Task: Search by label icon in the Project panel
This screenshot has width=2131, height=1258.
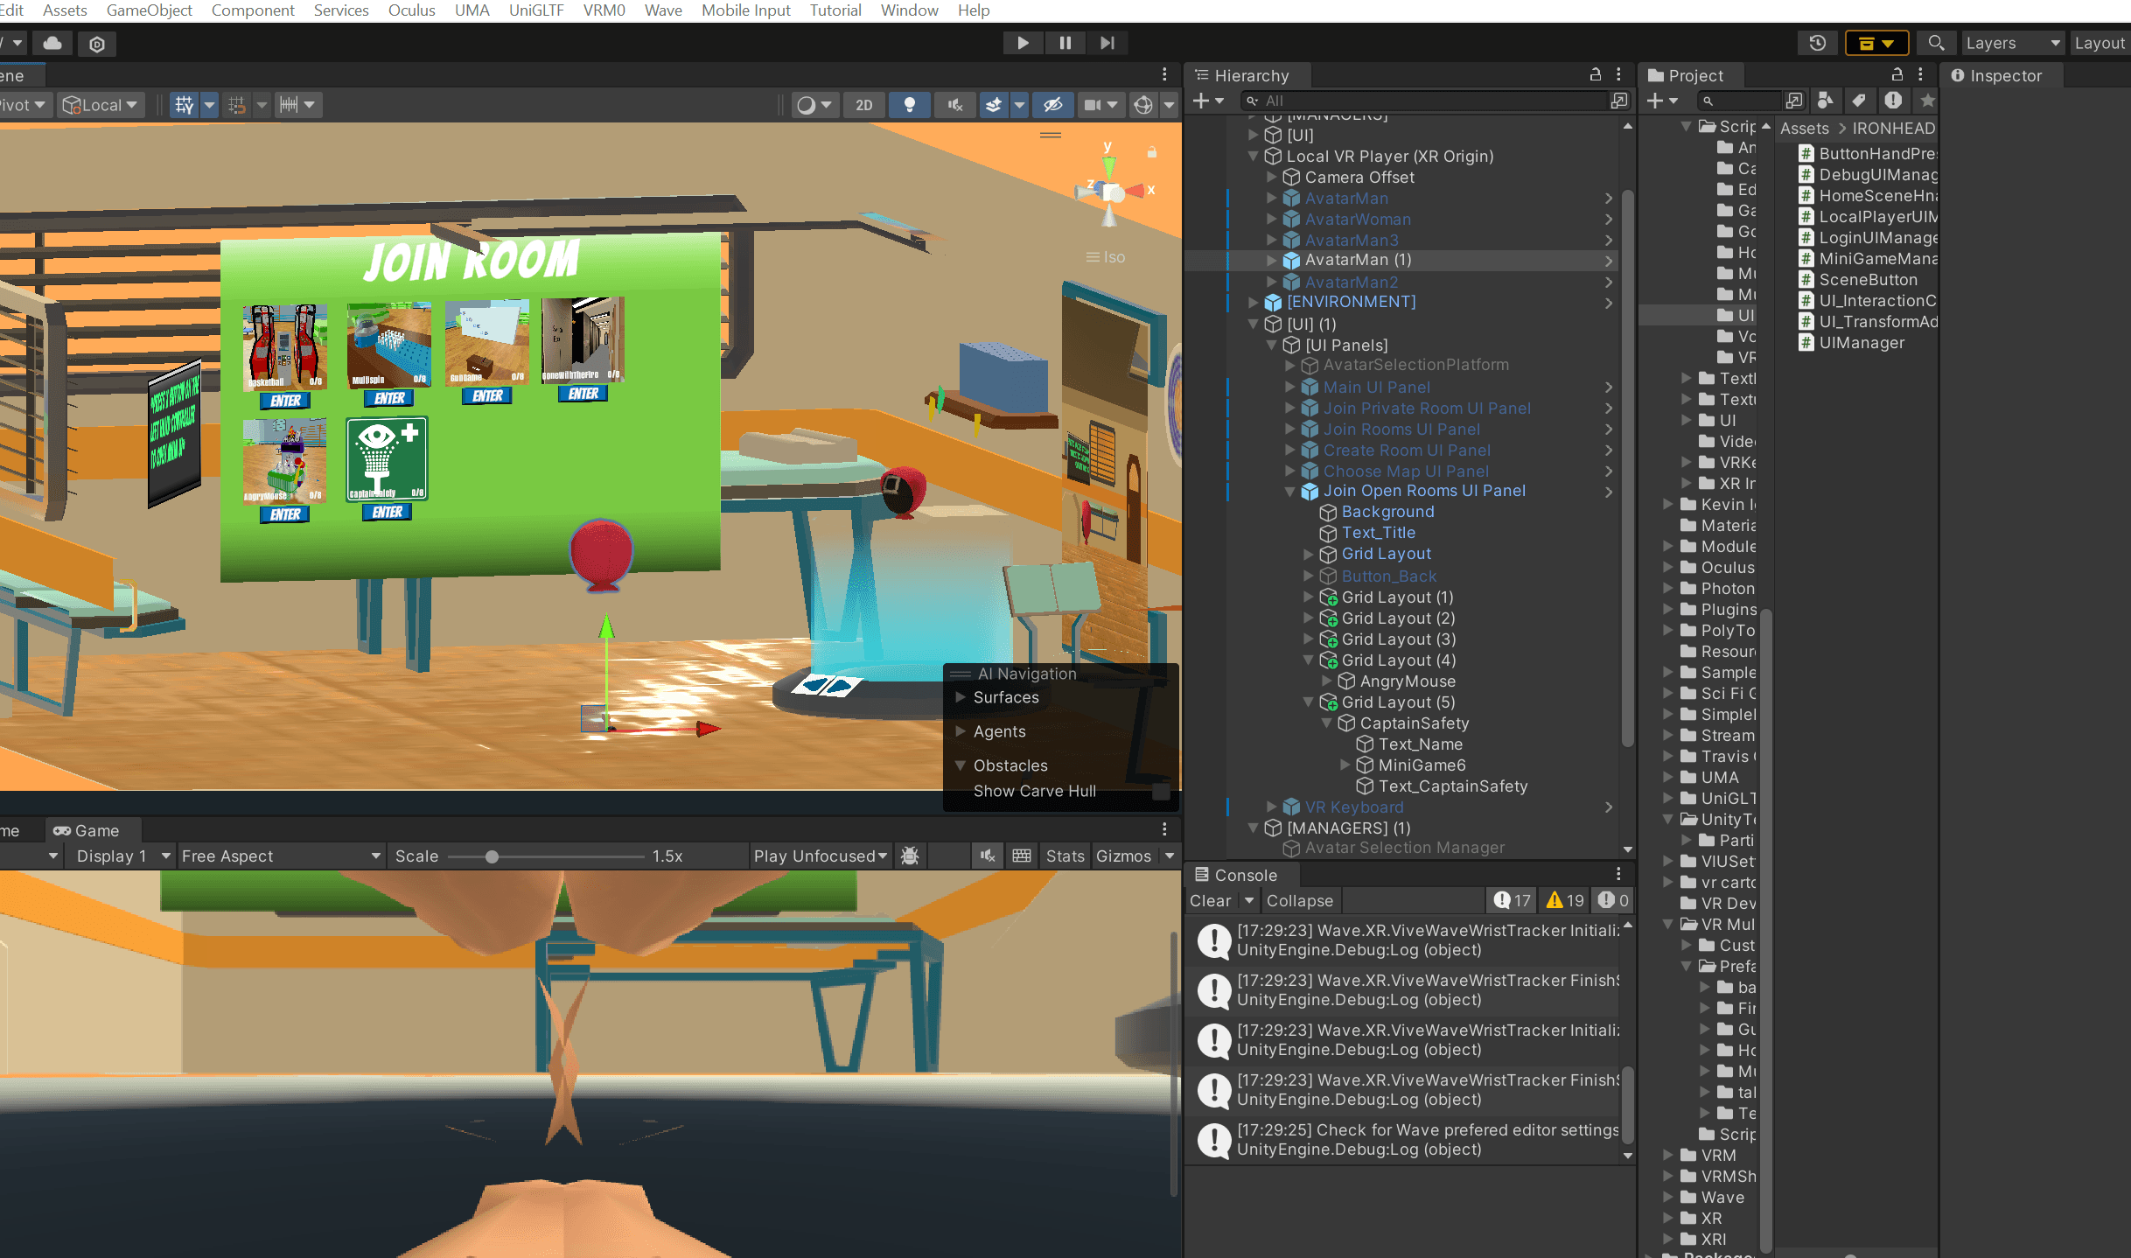Action: pyautogui.click(x=1859, y=101)
